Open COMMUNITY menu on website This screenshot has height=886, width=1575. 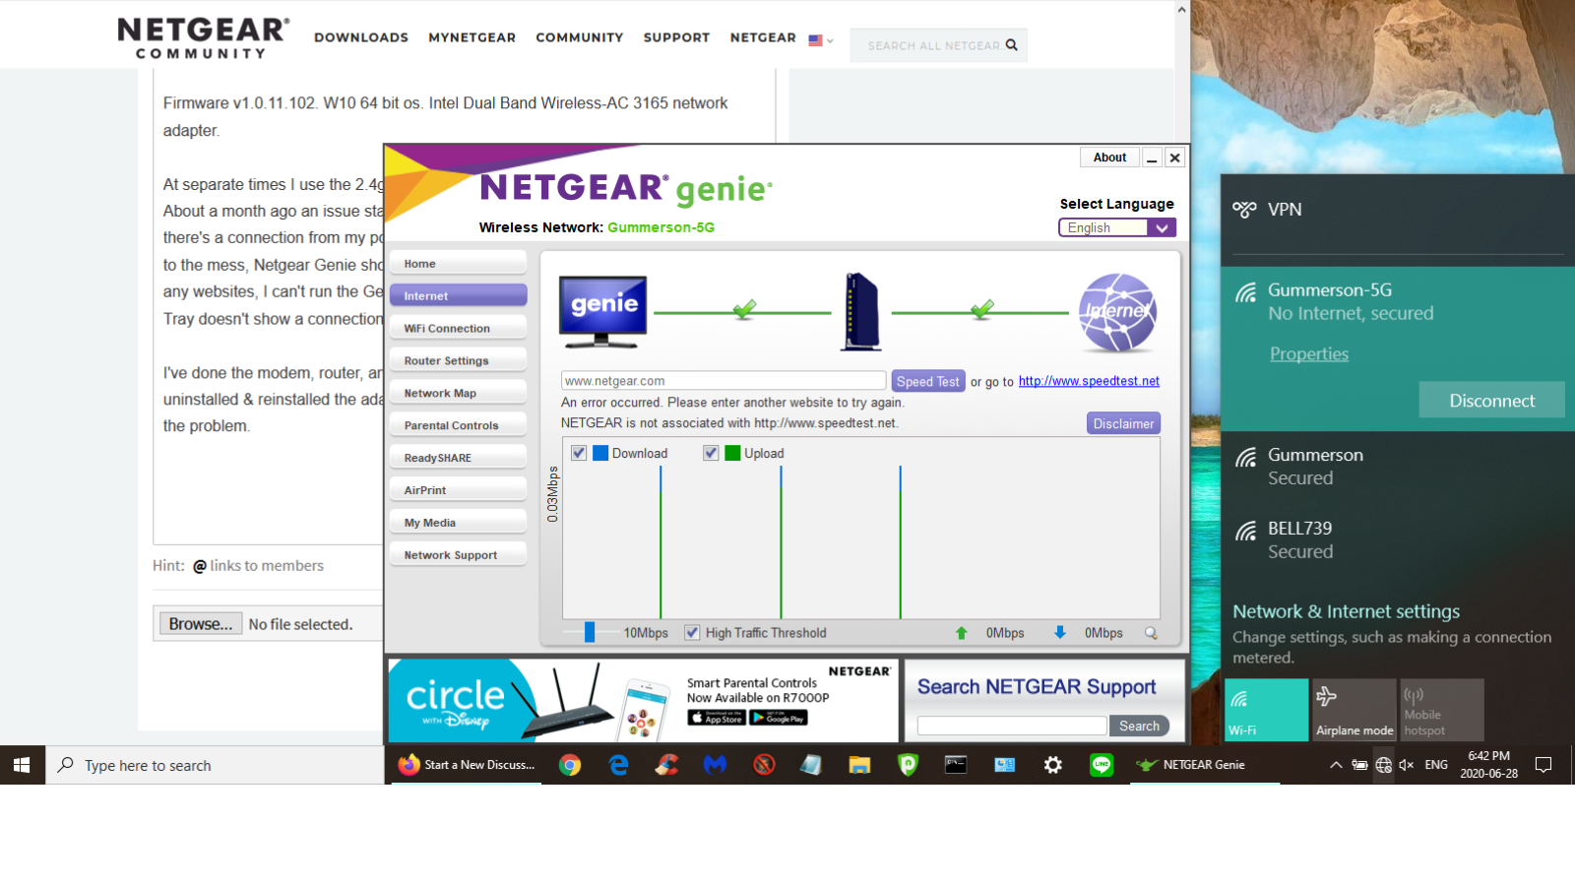(579, 37)
